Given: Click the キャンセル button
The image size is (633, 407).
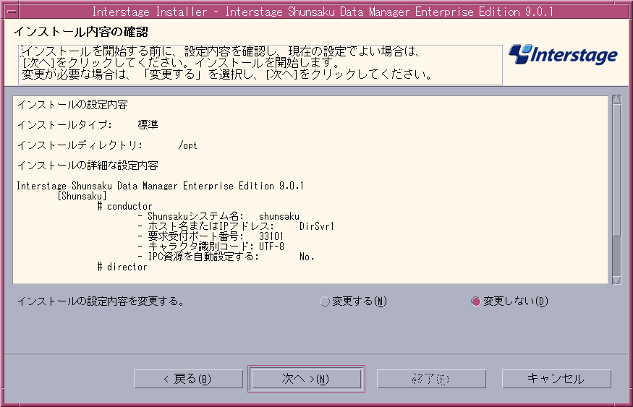Looking at the screenshot, I should (x=556, y=379).
